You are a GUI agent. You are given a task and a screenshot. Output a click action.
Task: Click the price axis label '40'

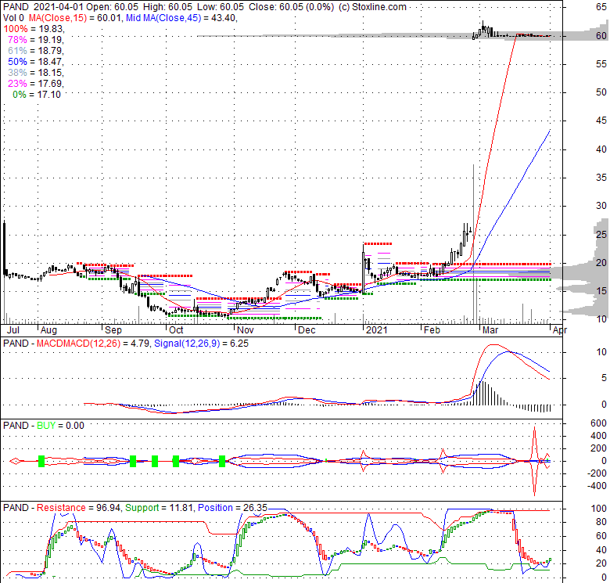coord(601,149)
